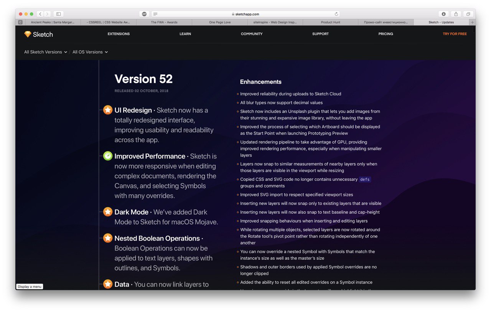Click the sketchapp.com address bar
Screen dimensions: 491x312
click(245, 14)
